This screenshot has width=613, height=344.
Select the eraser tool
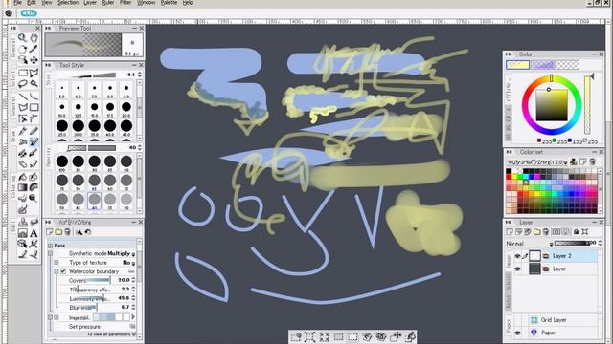coord(23,164)
